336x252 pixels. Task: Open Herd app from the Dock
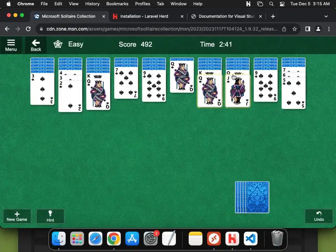[232, 239]
